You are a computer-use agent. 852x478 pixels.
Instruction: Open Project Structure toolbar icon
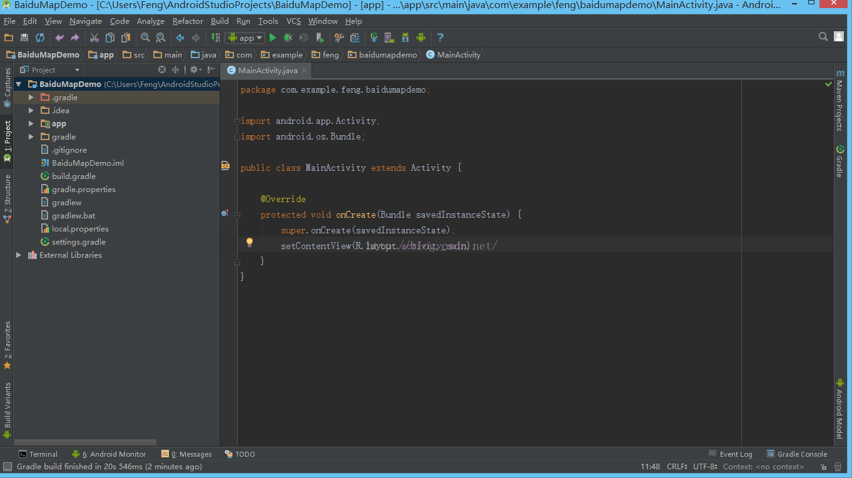[x=355, y=38]
